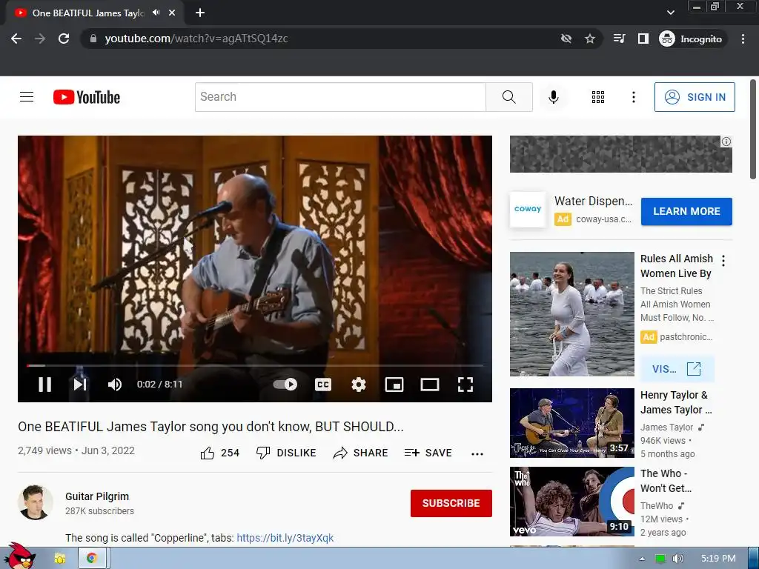Open options menu for Amish ad

[x=723, y=261]
